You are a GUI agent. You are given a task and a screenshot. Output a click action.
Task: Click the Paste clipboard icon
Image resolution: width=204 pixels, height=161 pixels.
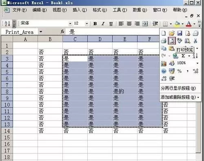click(172, 49)
